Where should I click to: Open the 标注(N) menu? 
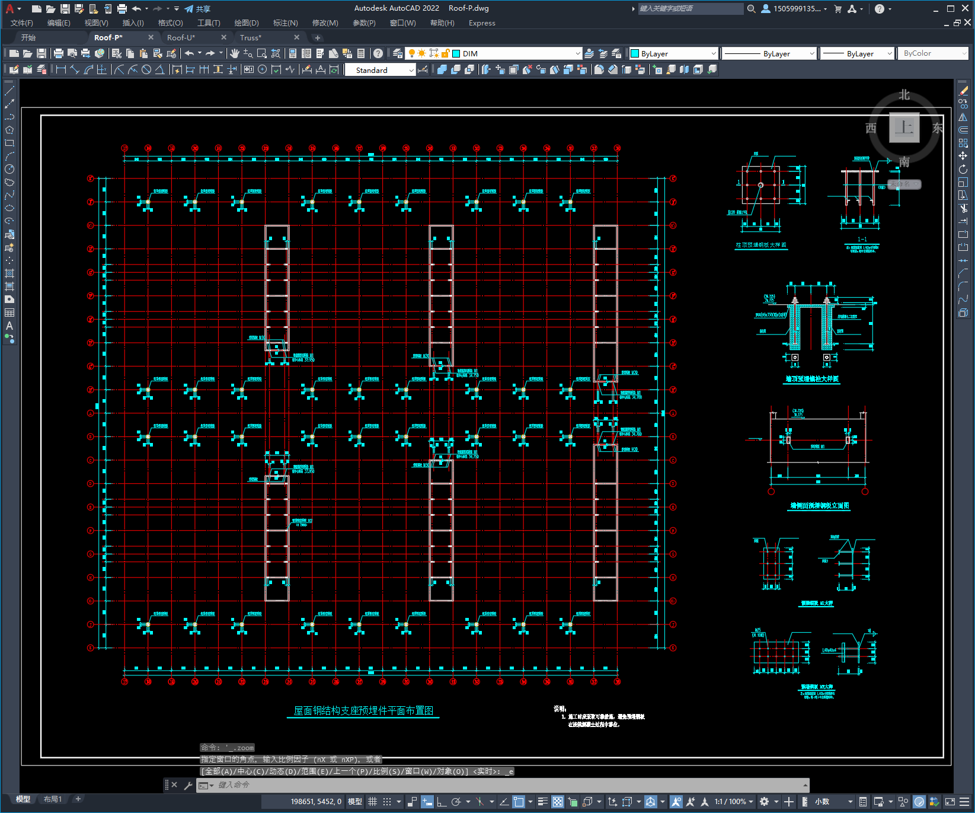285,23
